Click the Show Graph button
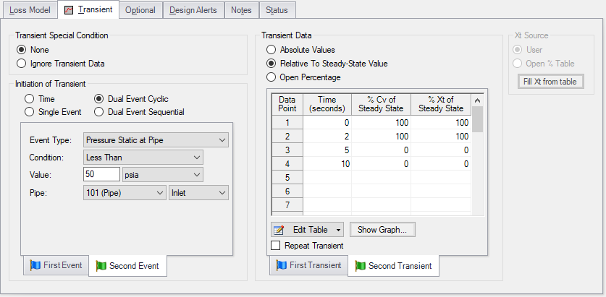 [x=383, y=230]
